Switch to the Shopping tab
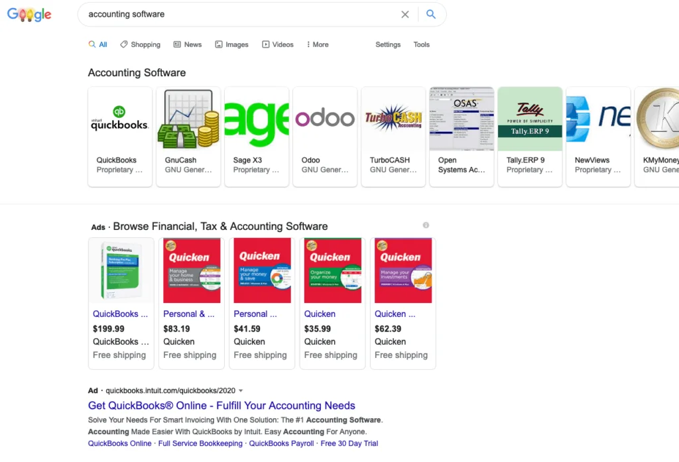Viewport: 679px width, 462px height. 141,44
